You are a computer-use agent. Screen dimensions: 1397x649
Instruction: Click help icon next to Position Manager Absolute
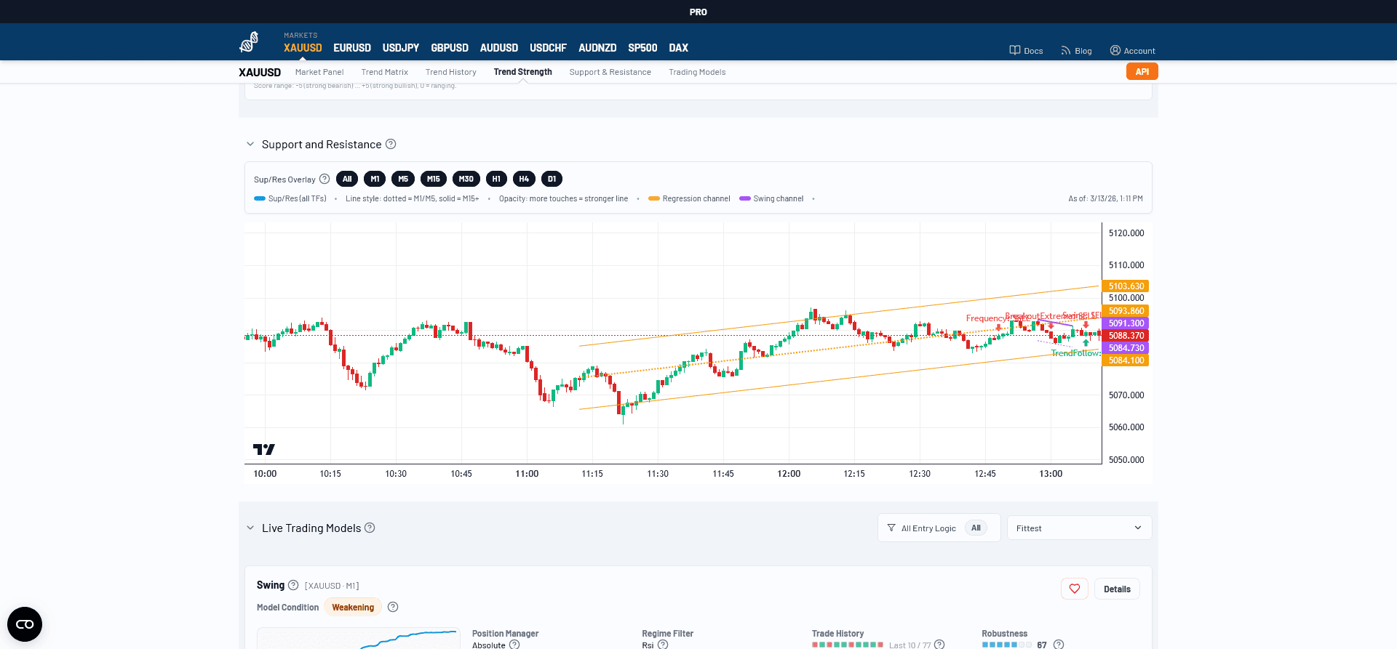click(514, 644)
